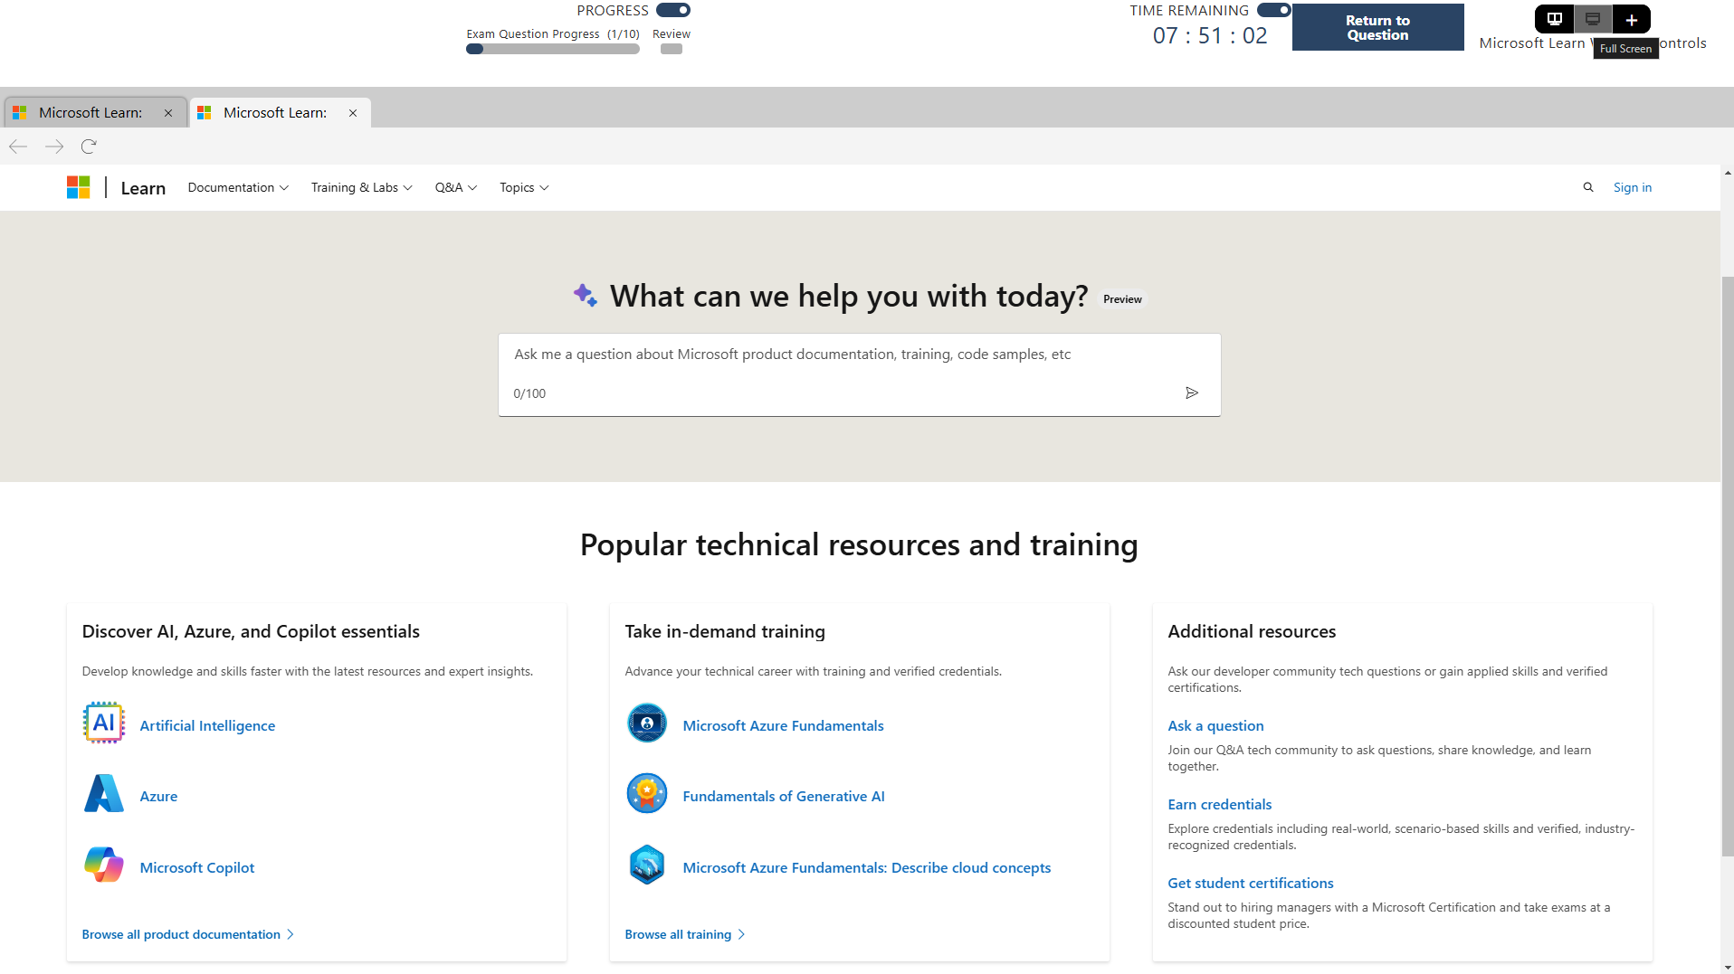Click the split-screen view icon
1734x974 pixels.
(x=1554, y=19)
